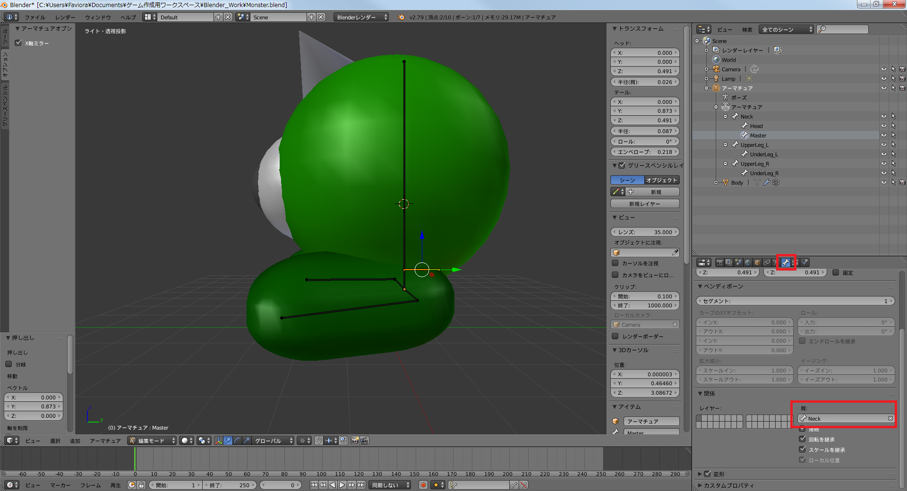The height and width of the screenshot is (491, 907).
Task: Open the World properties globe tab
Action: tap(748, 262)
